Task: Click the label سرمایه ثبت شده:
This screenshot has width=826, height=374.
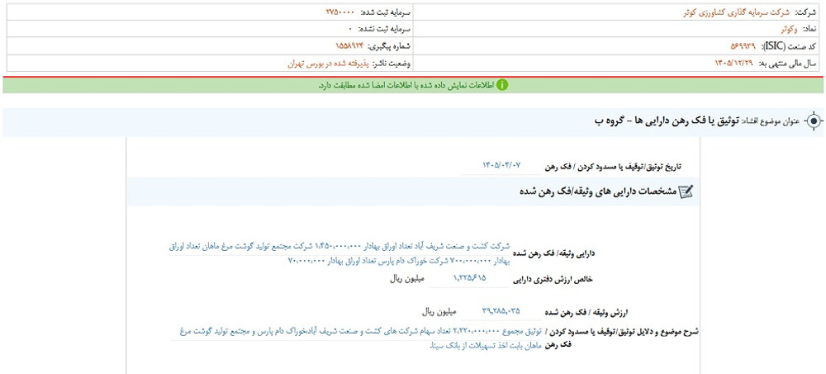Action: pos(385,12)
